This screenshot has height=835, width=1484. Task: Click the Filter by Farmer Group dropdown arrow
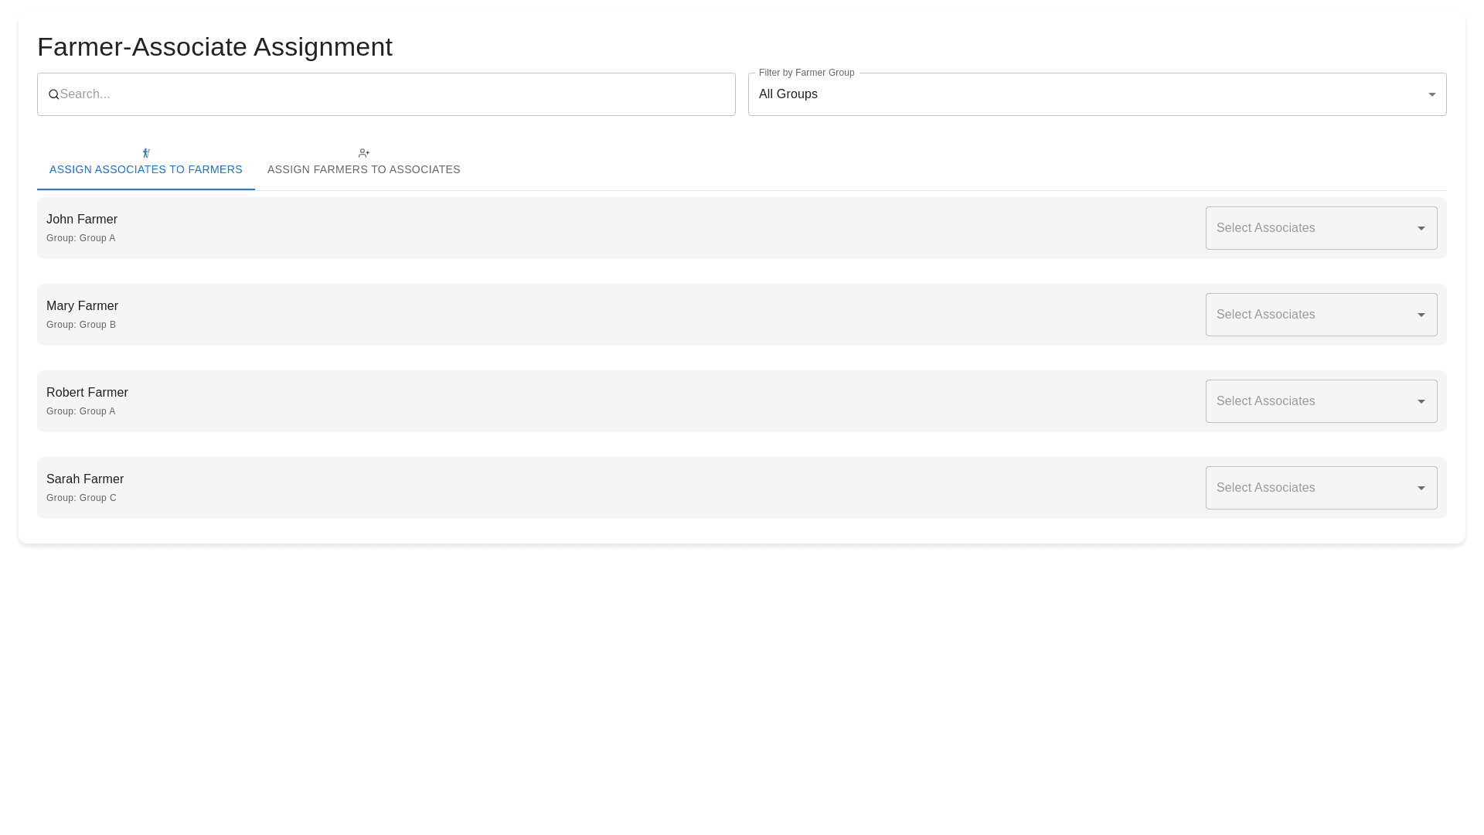[x=1431, y=94]
